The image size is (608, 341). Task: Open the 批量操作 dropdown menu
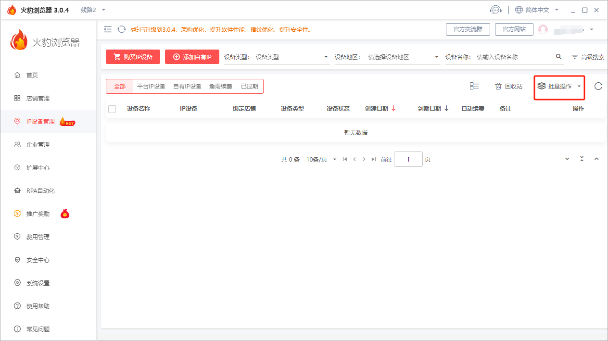point(559,87)
